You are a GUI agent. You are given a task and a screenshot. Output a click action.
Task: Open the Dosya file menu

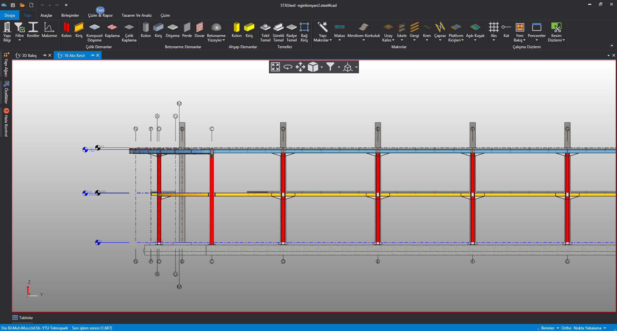click(10, 15)
